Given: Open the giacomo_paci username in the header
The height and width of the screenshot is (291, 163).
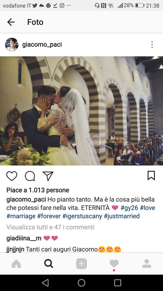Looking at the screenshot, I should 42,45.
